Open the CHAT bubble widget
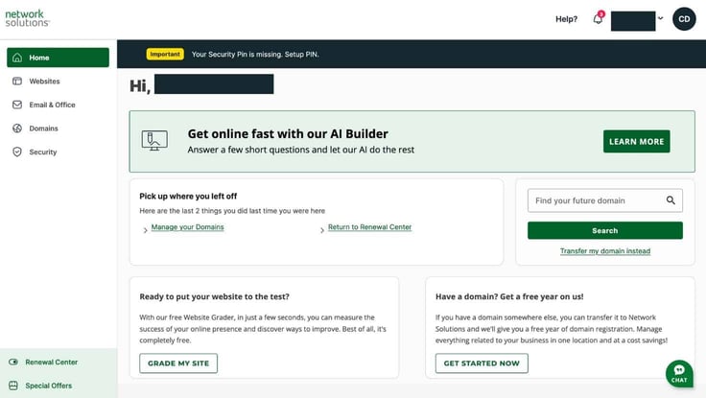 click(x=679, y=373)
